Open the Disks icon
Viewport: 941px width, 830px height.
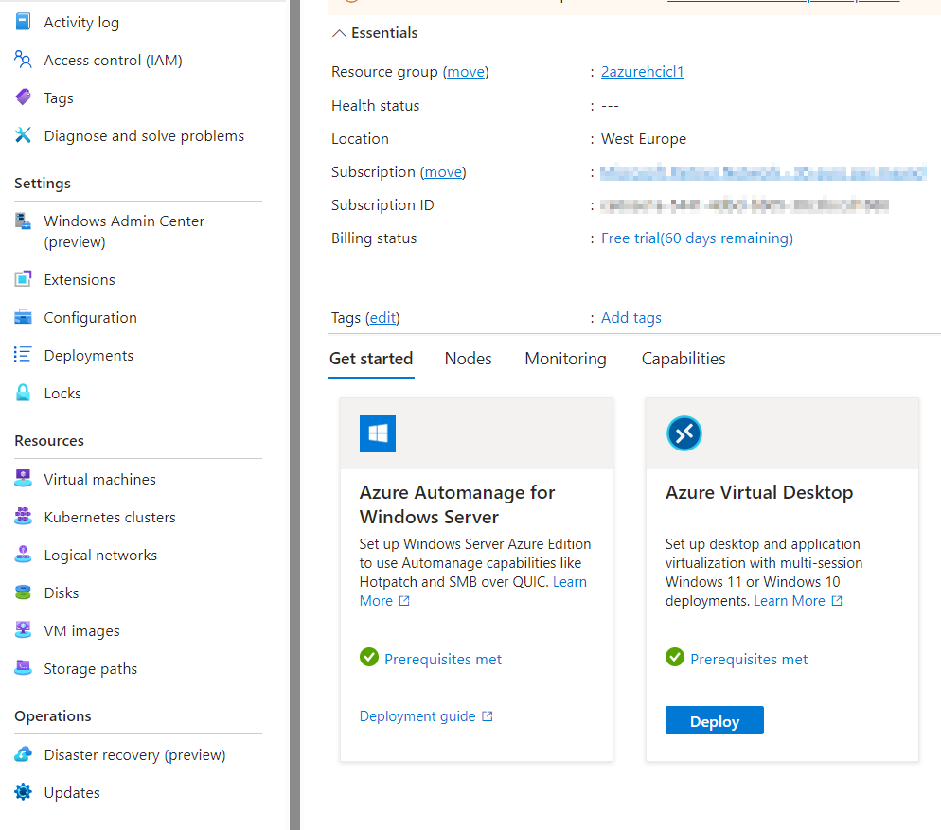(x=23, y=592)
